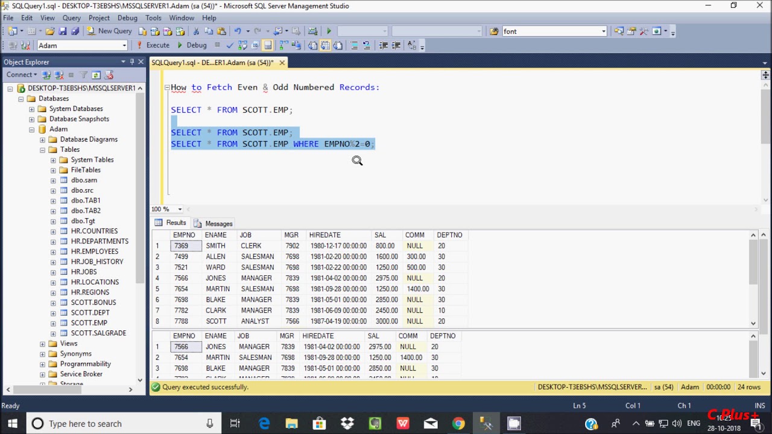Click the Object Explorer vertical scrollbar
772x434 pixels.
coord(140,235)
